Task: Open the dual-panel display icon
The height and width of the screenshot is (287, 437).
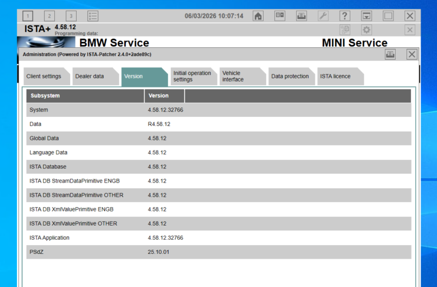Action: 280,16
